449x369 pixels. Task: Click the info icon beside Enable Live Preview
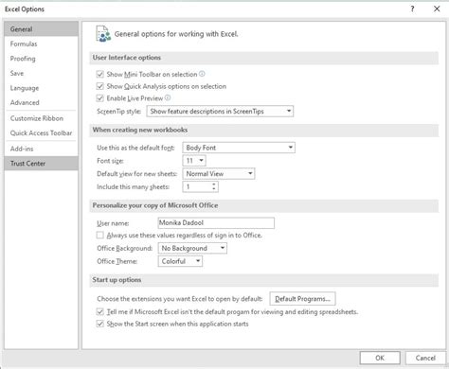click(x=168, y=97)
